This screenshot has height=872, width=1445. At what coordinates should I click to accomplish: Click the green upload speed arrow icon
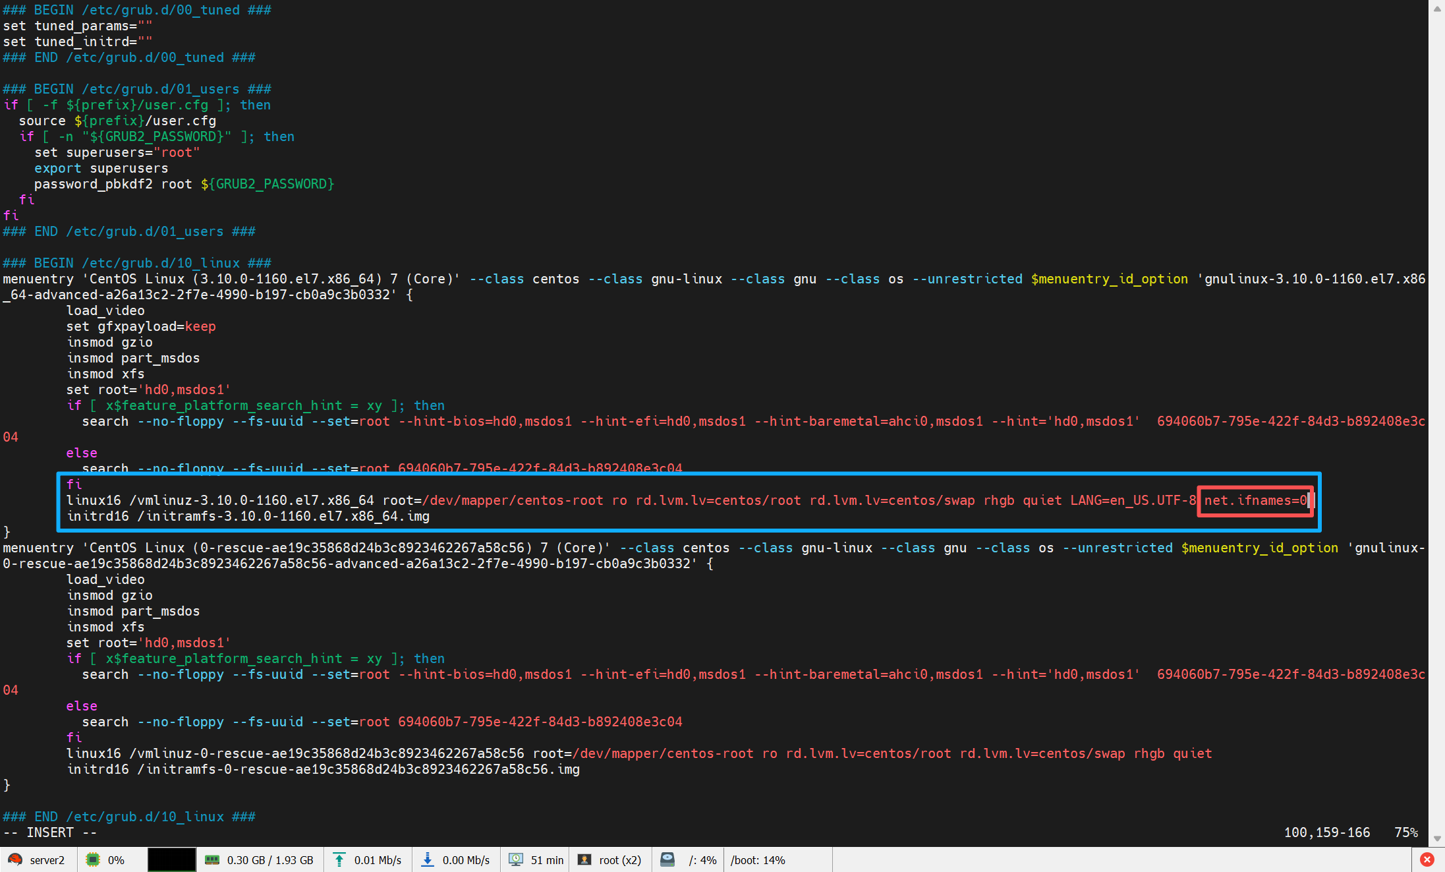pos(339,859)
